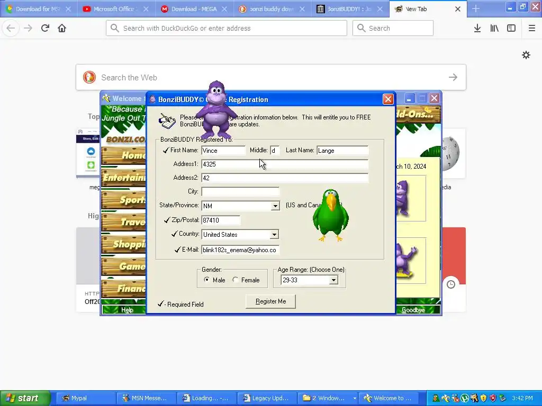Click the green parrot tray icon
The width and height of the screenshot is (542, 406).
point(436,398)
